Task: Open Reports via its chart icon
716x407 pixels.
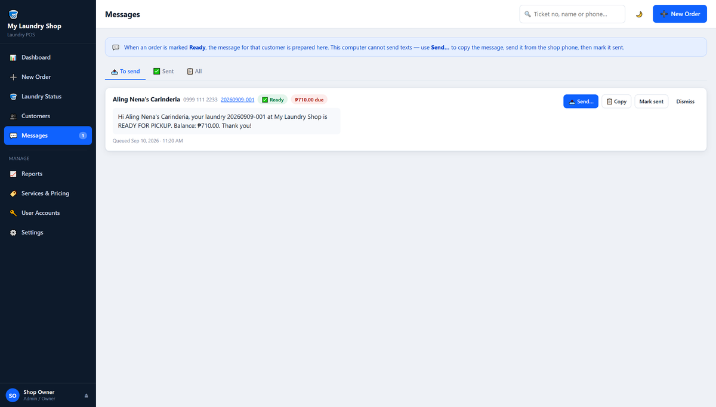Action: point(13,174)
